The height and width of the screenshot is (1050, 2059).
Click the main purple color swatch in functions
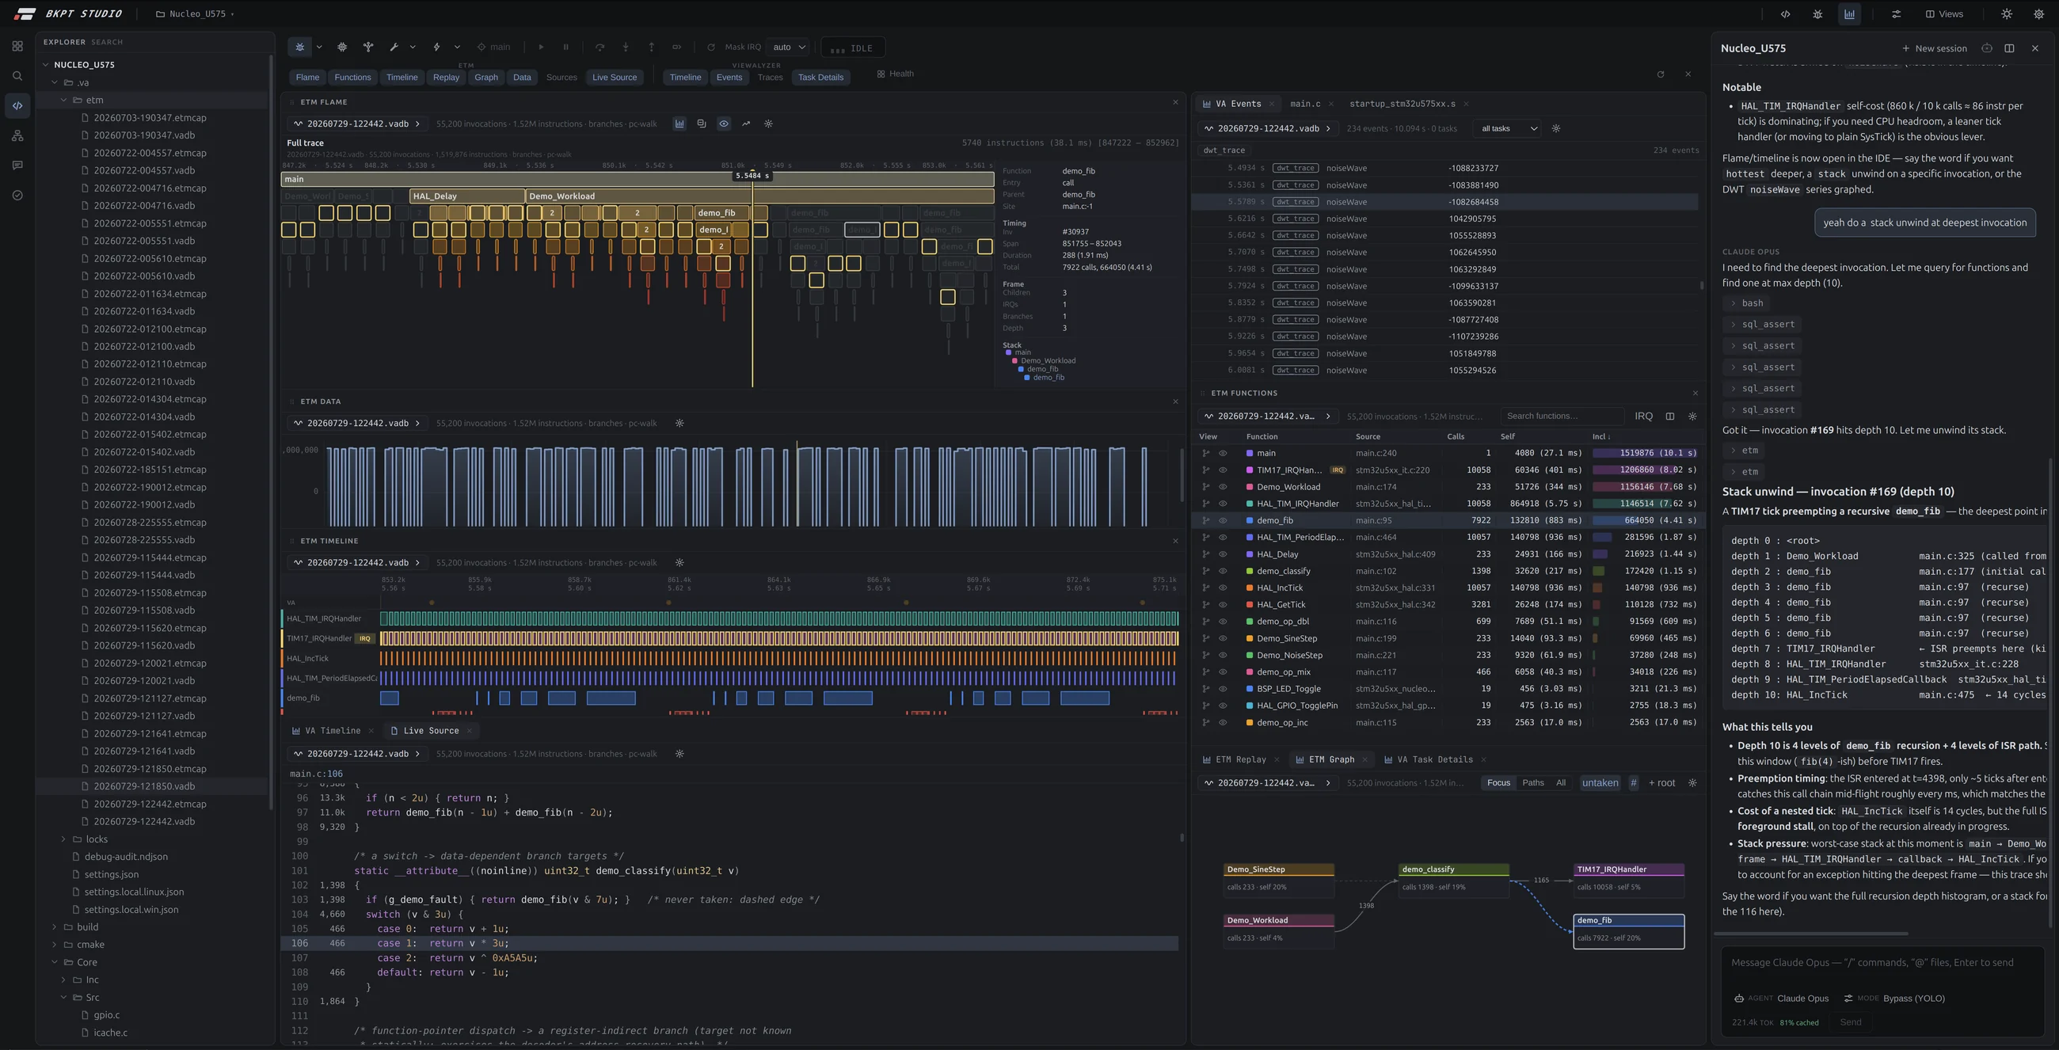[1250, 453]
